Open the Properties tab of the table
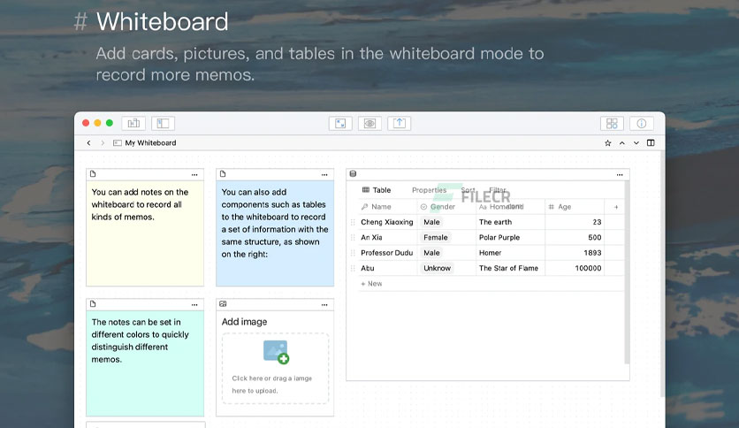This screenshot has height=428, width=739. click(429, 190)
